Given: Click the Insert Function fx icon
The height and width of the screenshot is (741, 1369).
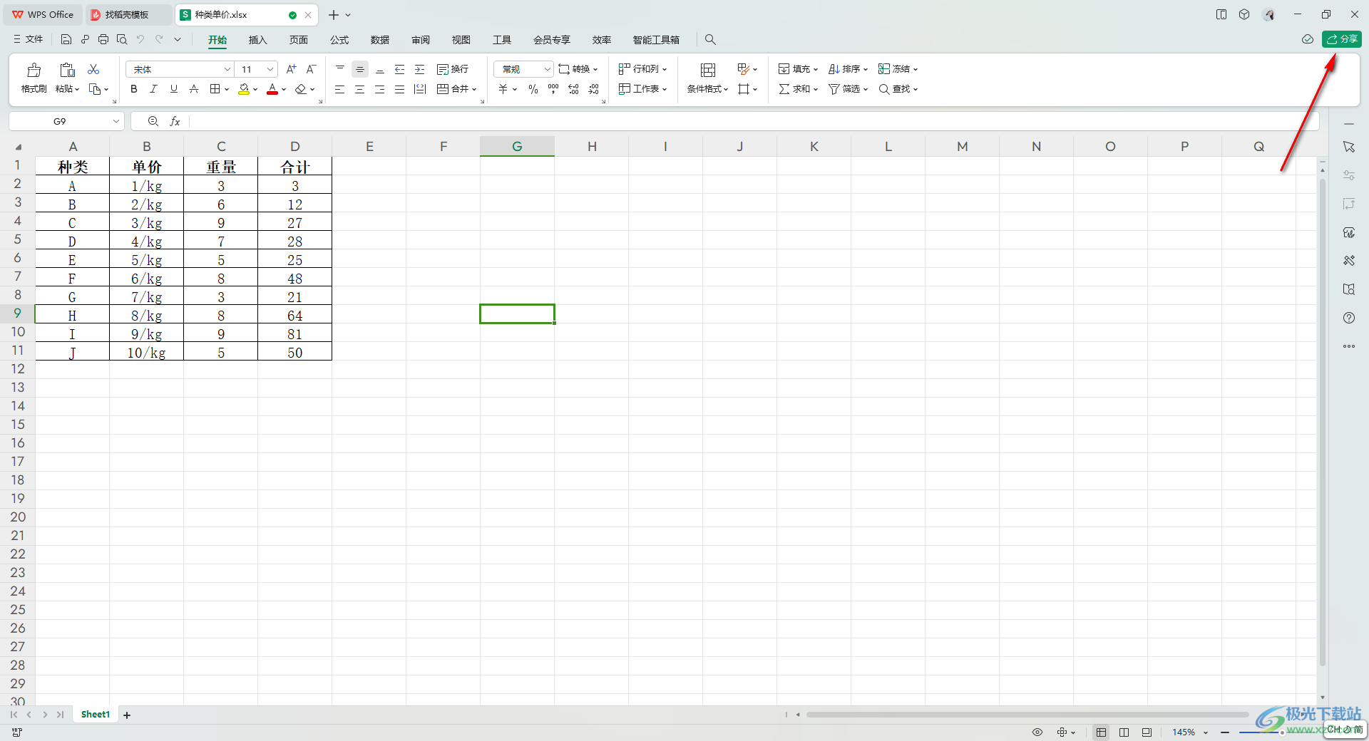Looking at the screenshot, I should 175,122.
